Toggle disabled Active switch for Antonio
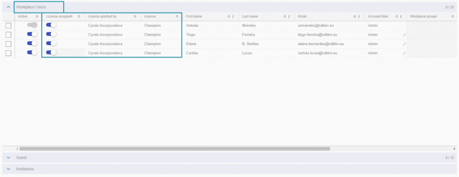Viewport: 459px width, 177px height. [x=32, y=25]
